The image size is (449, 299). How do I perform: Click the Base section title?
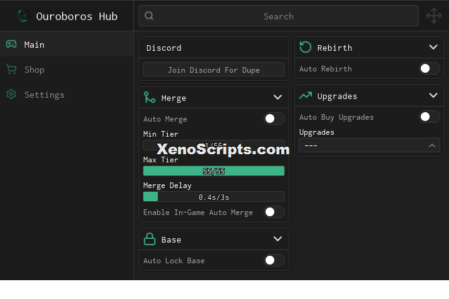171,239
